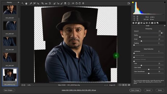Switch to the Effects (fx) panel tab
Screen dimensions: 167x94
150,23
